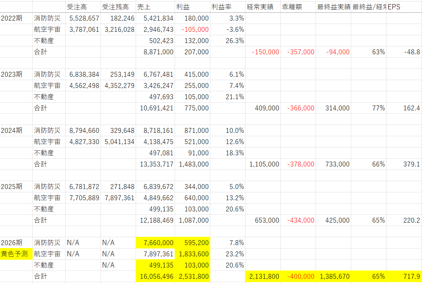
Task: Select cell with value 1,483,000
Action: [192, 164]
